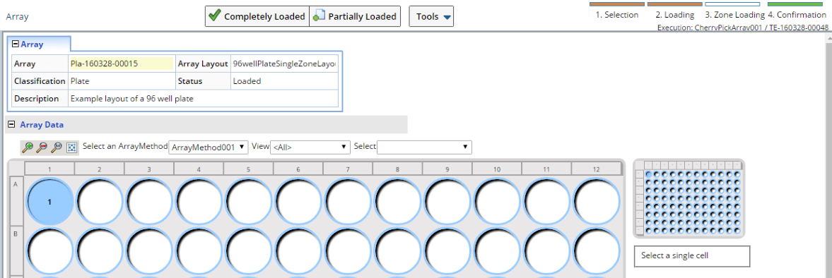The width and height of the screenshot is (832, 278).
Task: Open the View <All> dropdown
Action: tap(310, 147)
